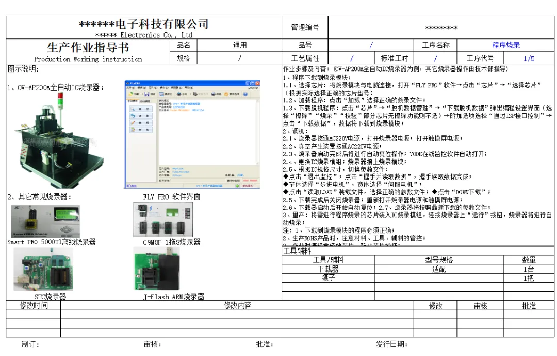Click the '工具/辅料' column header
Viewport: 557px width, 356px height.
coord(328,260)
